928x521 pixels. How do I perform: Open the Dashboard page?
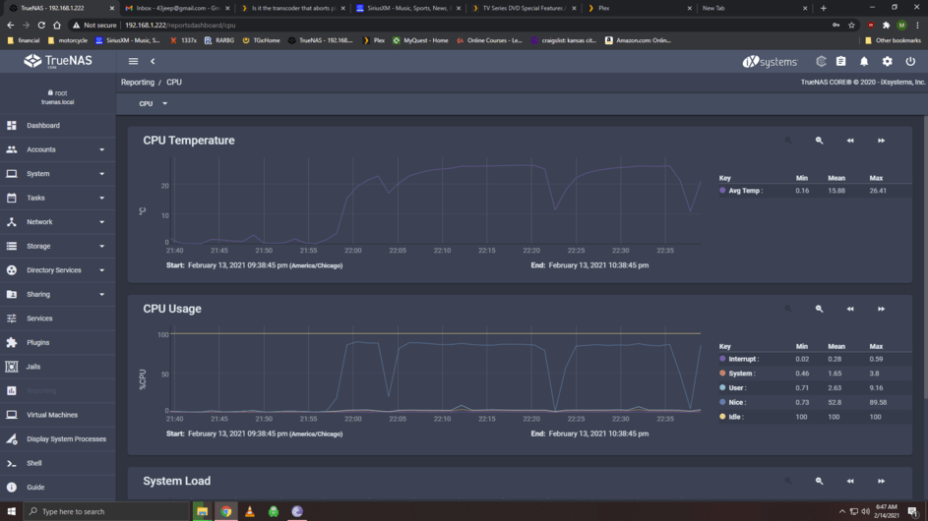point(57,126)
